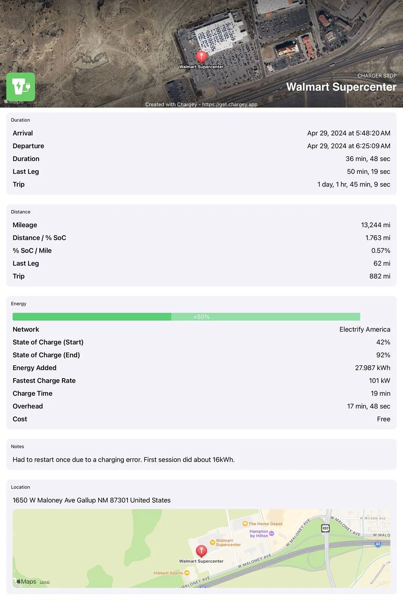403x599 pixels.
Task: Click the Walmart Supercenter header title
Action: pyautogui.click(x=341, y=87)
